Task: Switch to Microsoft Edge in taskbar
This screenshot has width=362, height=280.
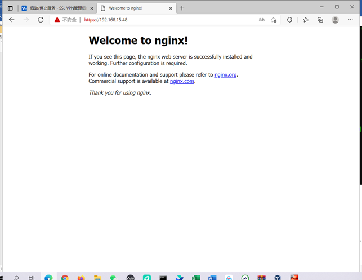Action: tap(48, 277)
